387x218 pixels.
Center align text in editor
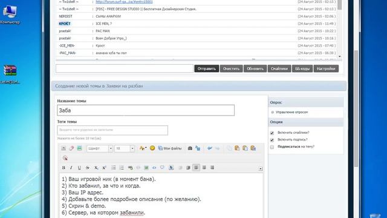(x=204, y=168)
